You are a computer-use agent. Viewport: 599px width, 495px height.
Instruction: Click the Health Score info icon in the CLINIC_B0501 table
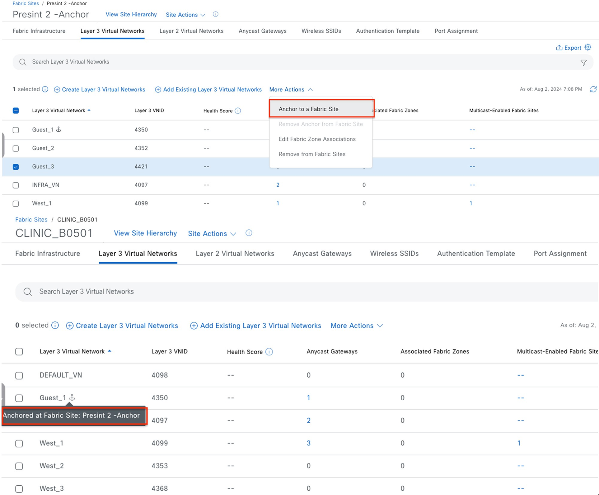(x=269, y=352)
